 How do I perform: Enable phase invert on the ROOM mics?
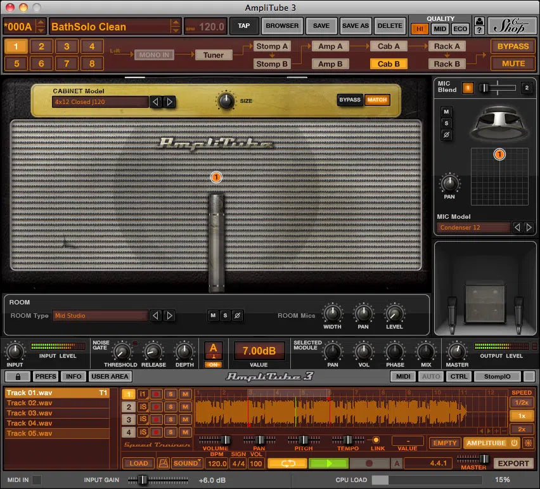(x=238, y=315)
